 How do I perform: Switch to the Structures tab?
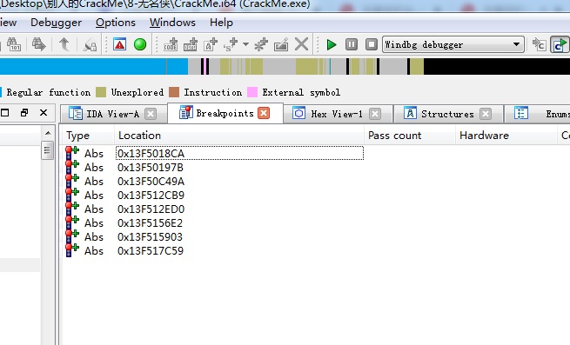coord(447,114)
